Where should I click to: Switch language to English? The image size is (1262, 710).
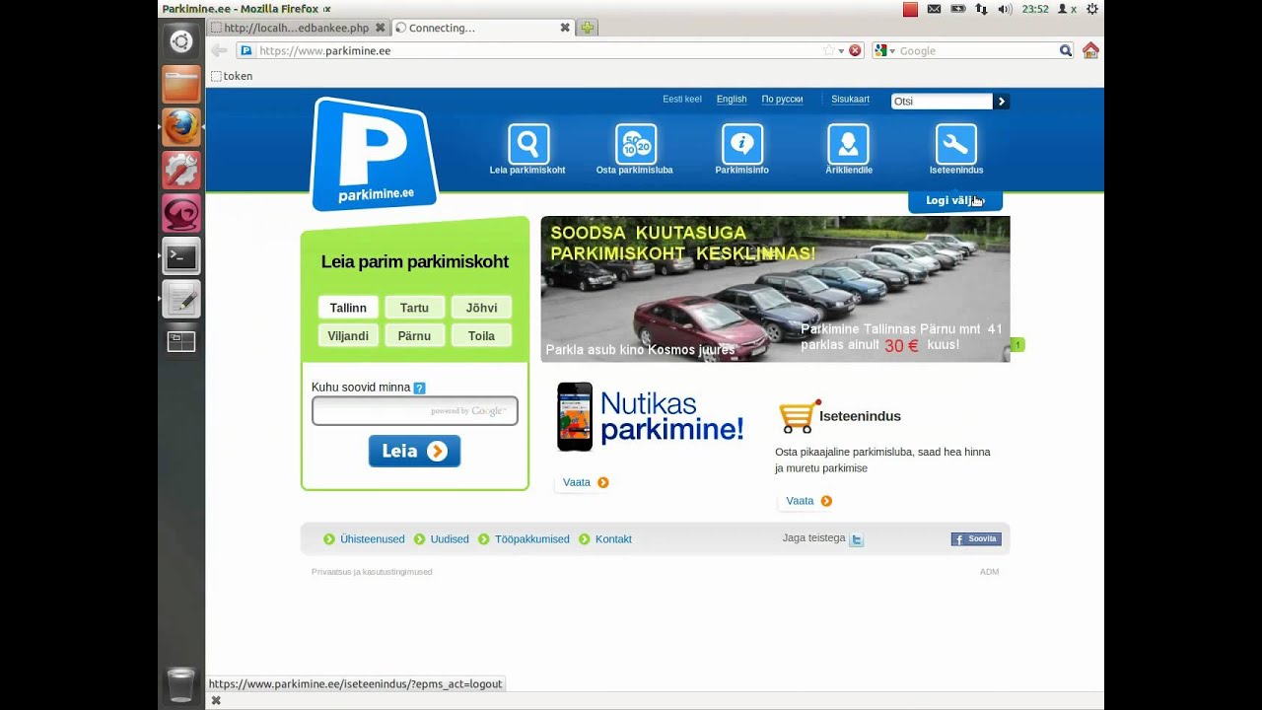(732, 100)
